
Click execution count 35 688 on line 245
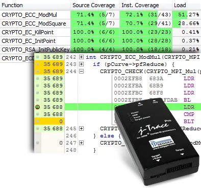coord(53,129)
